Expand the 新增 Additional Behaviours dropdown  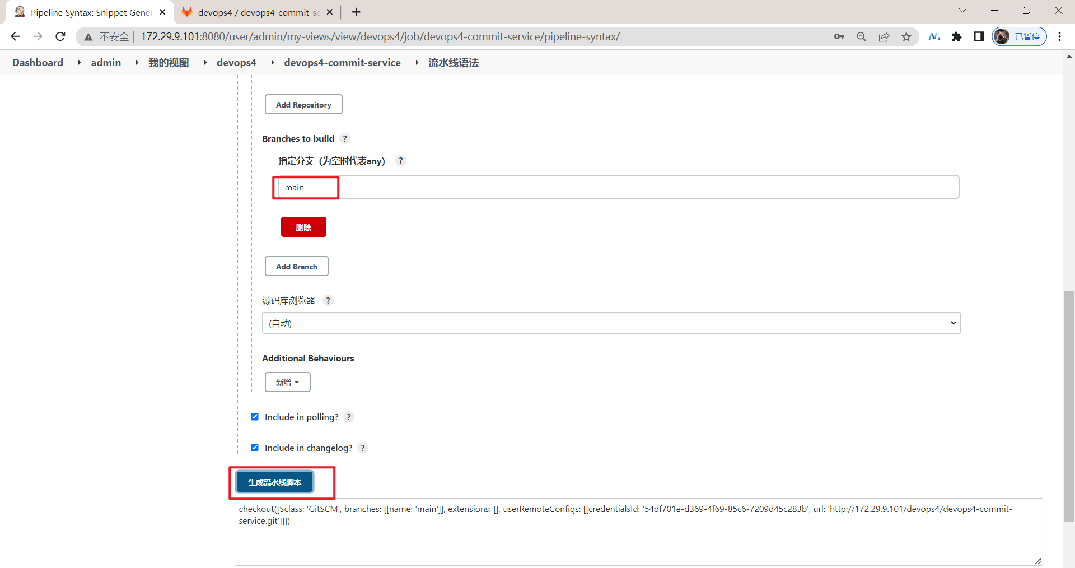(287, 382)
